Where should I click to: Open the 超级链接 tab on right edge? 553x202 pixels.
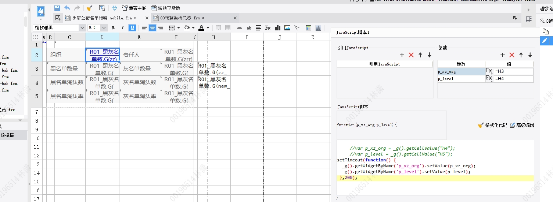pyautogui.click(x=546, y=9)
